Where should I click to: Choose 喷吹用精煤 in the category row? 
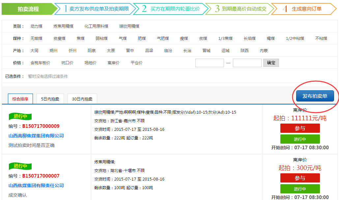point(129,26)
